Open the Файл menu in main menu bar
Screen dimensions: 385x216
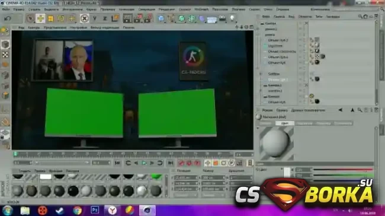pyautogui.click(x=6, y=9)
